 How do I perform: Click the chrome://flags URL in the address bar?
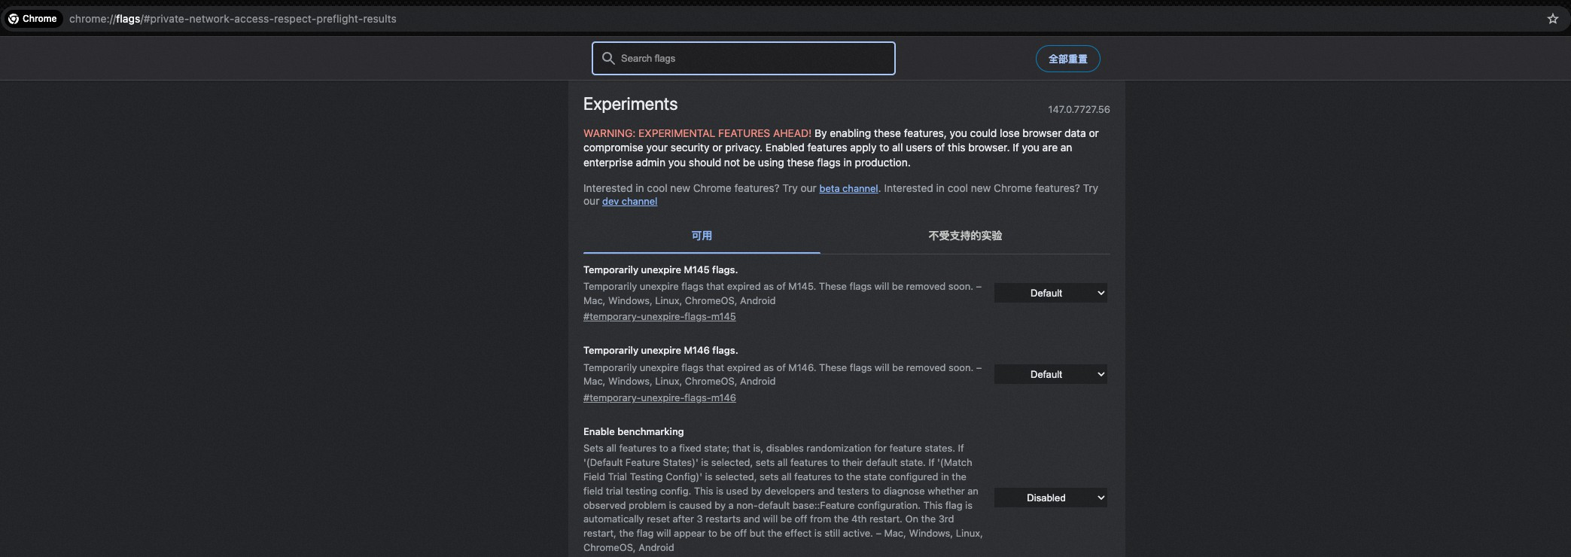233,19
